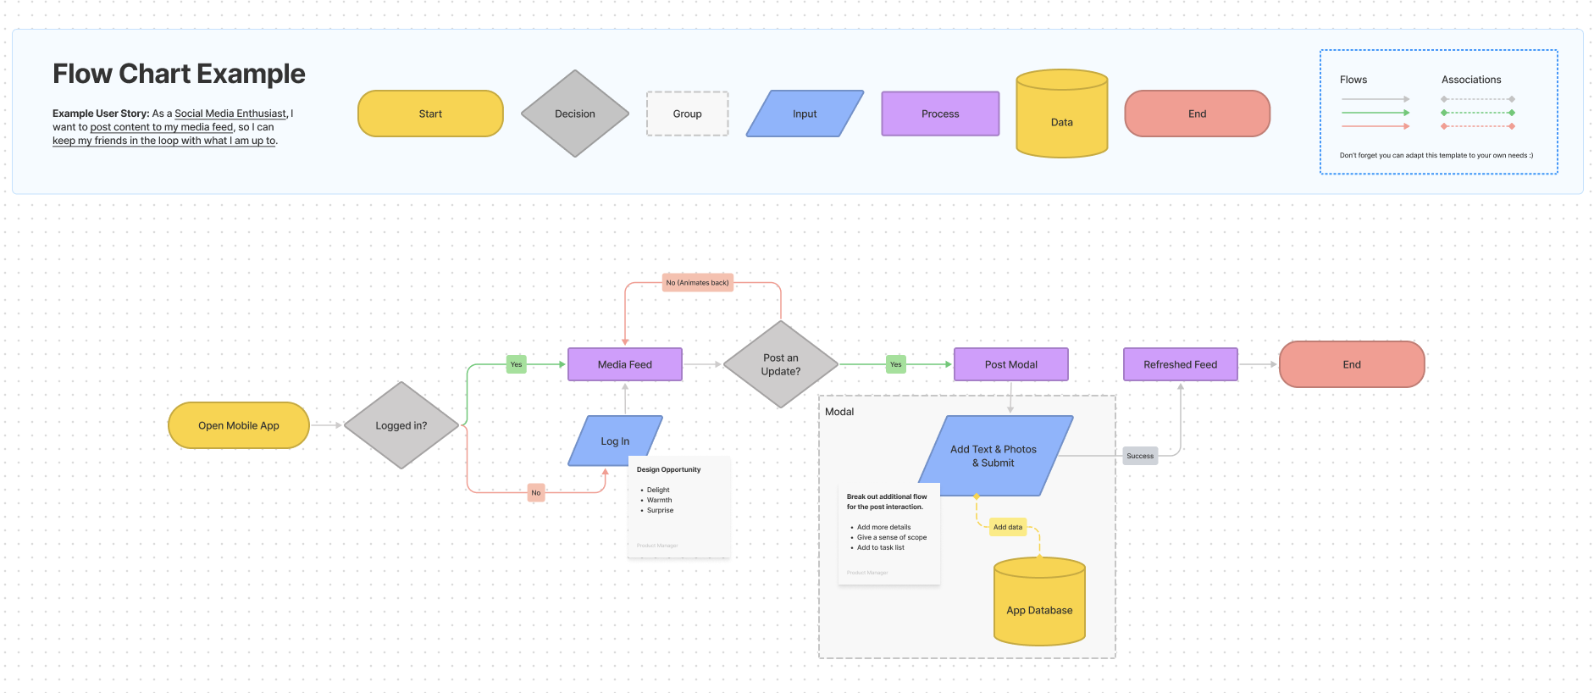The width and height of the screenshot is (1594, 693).
Task: Select the gray Success connector label
Action: coord(1140,456)
